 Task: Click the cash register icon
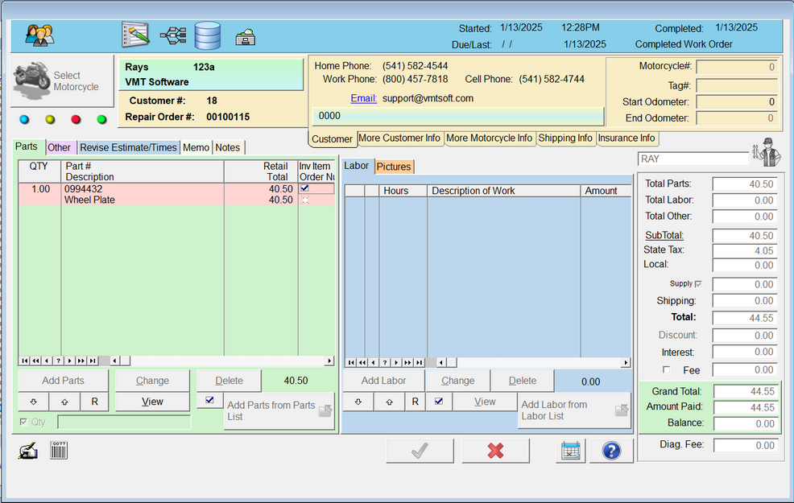(245, 37)
